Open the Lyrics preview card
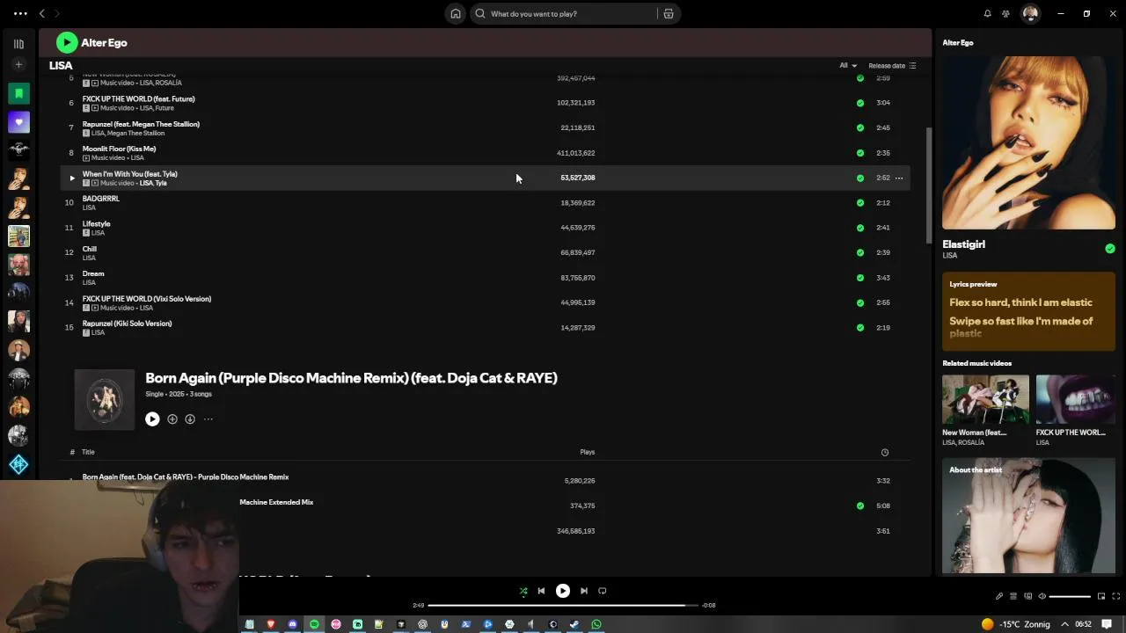Viewport: 1126px width, 633px height. (1028, 311)
